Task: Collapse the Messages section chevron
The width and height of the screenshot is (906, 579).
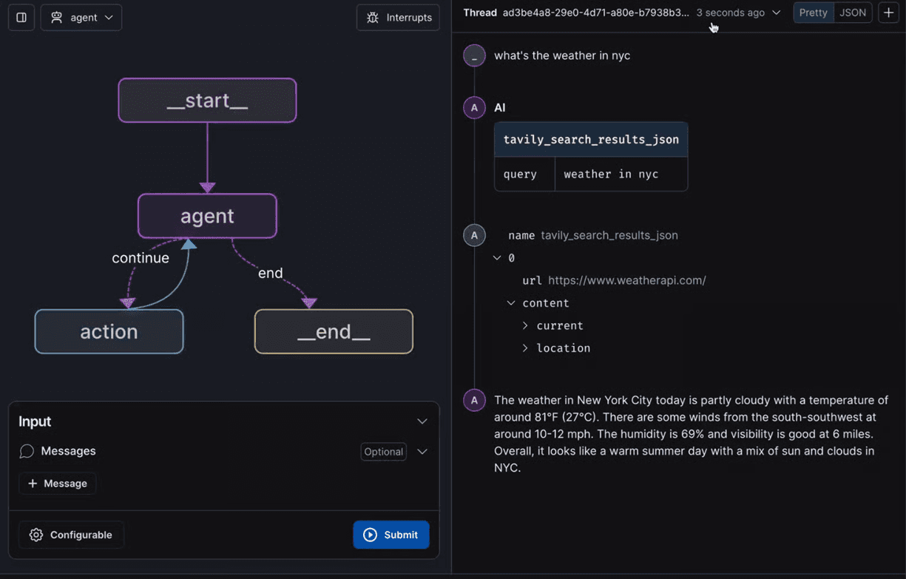Action: pyautogui.click(x=422, y=452)
